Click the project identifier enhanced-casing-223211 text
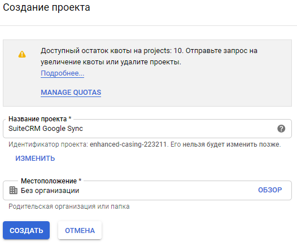 (128, 144)
